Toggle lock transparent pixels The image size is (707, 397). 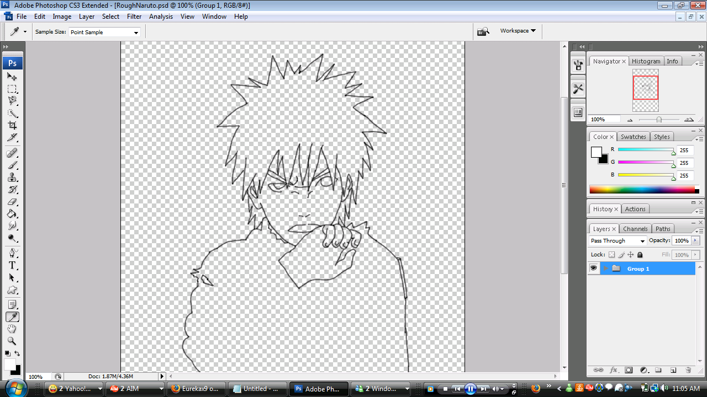(x=611, y=255)
